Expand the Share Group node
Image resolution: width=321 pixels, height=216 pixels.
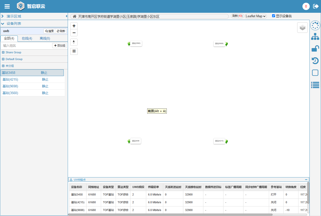click(3, 52)
